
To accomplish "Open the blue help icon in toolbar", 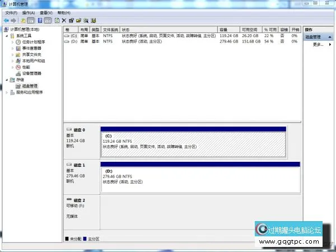I will pos(40,21).
